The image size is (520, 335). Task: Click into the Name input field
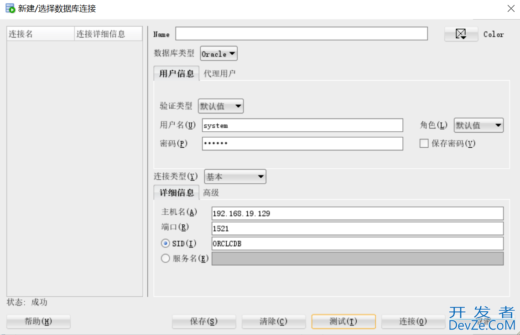(301, 34)
